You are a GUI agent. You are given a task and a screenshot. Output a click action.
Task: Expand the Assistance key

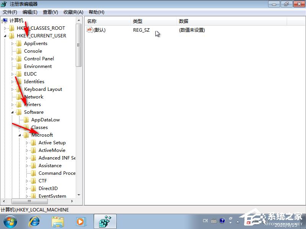(x=27, y=166)
